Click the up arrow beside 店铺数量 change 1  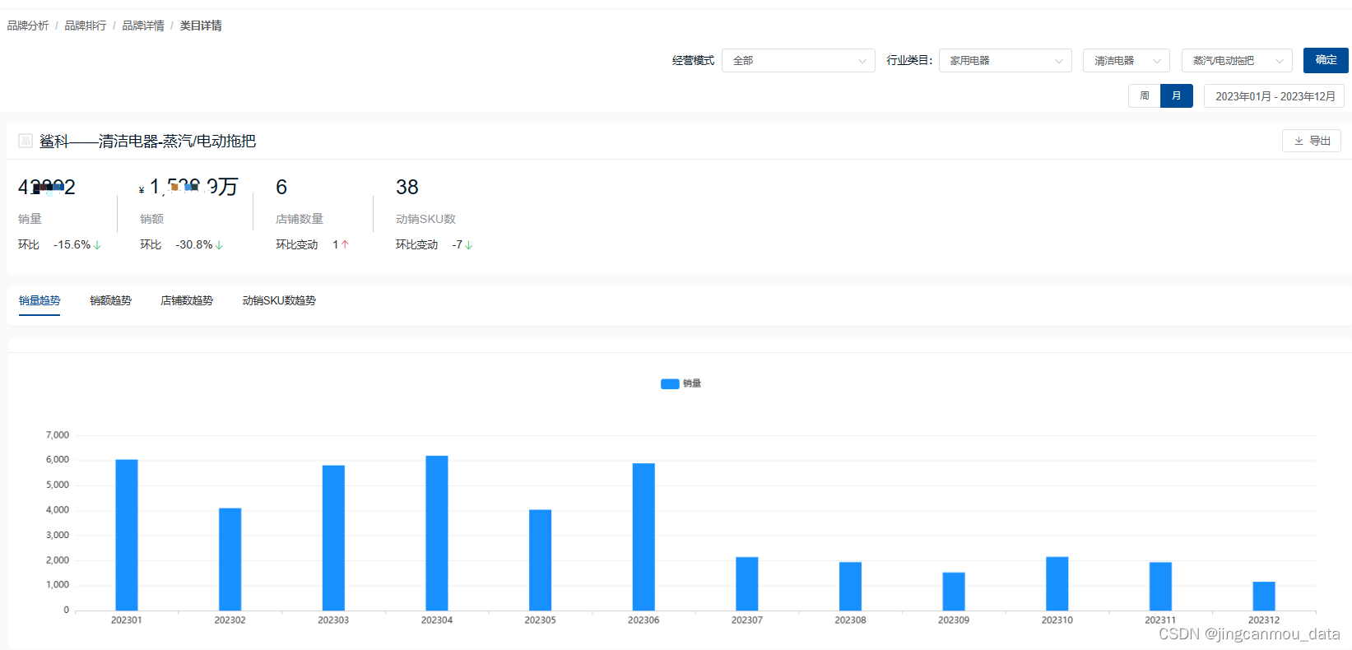[345, 244]
